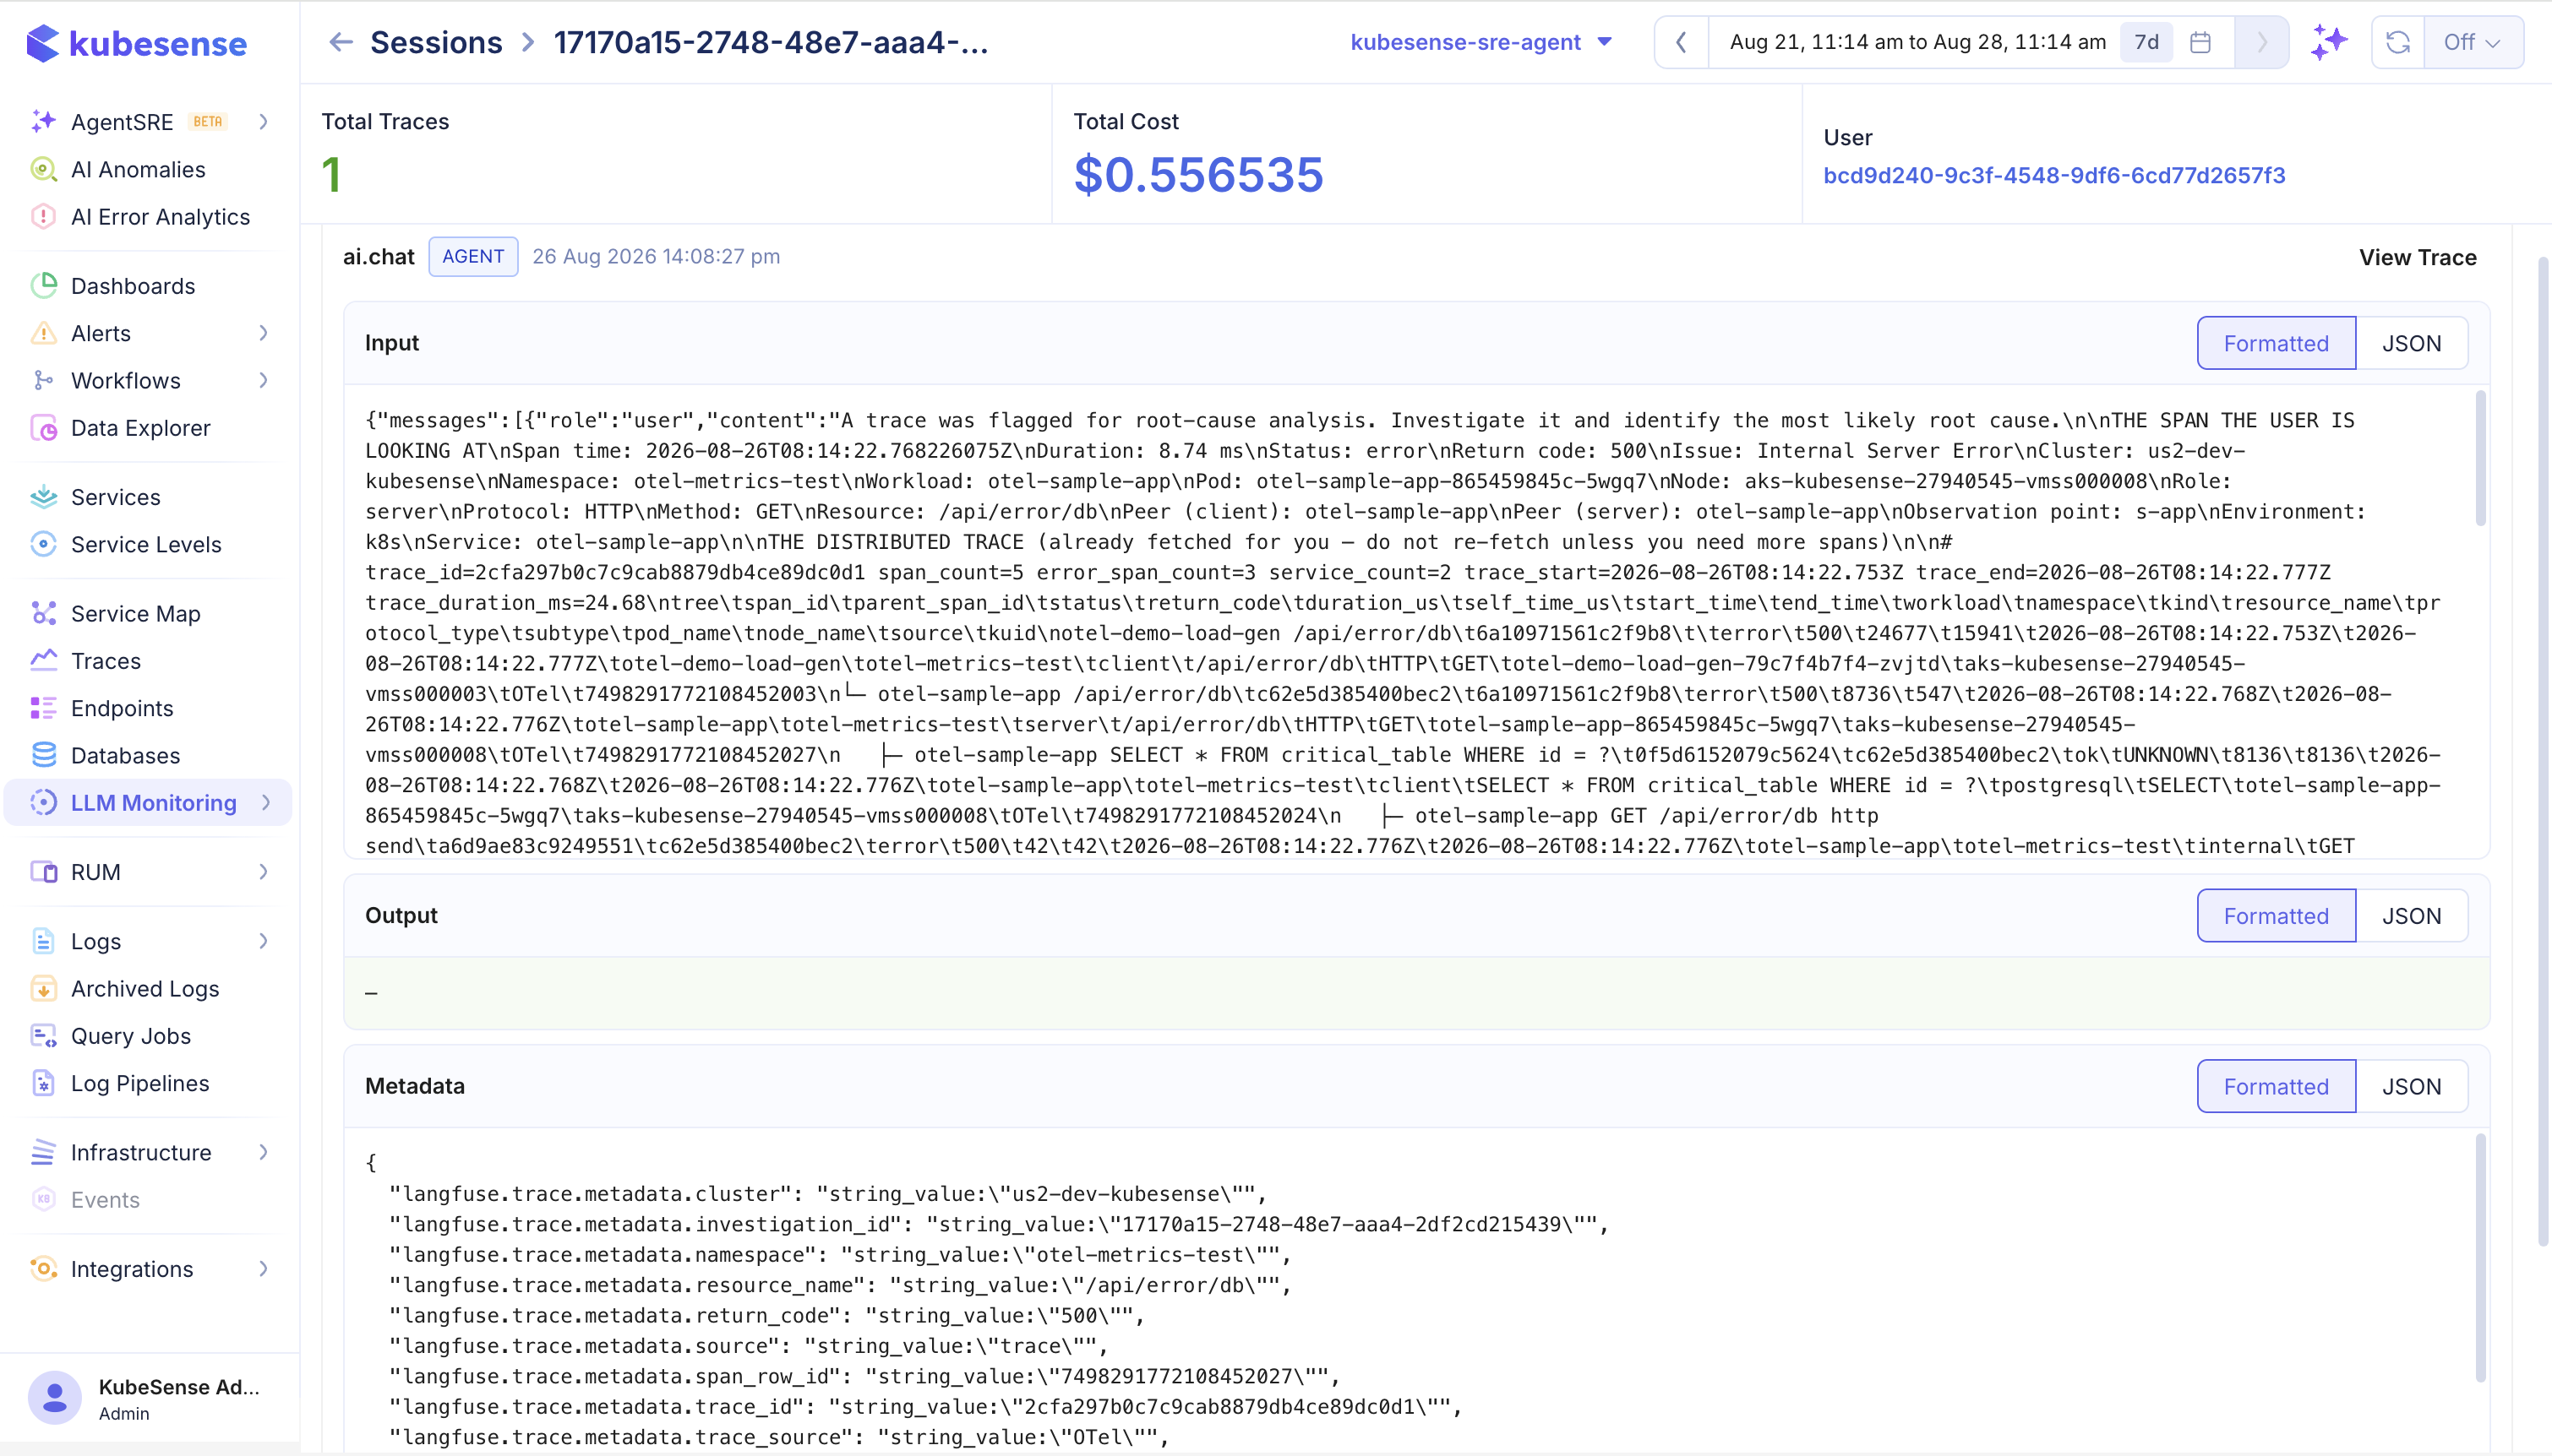Open the kubesense-sre-agent project dropdown

click(x=1480, y=42)
